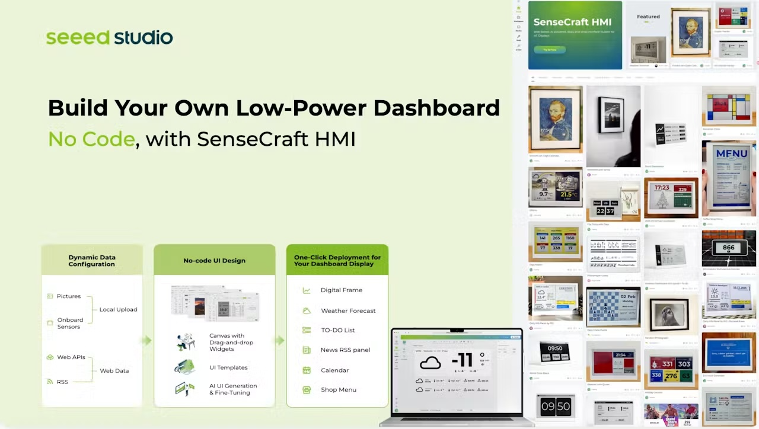
Task: Click the Seeed Studio logo
Action: coord(110,37)
